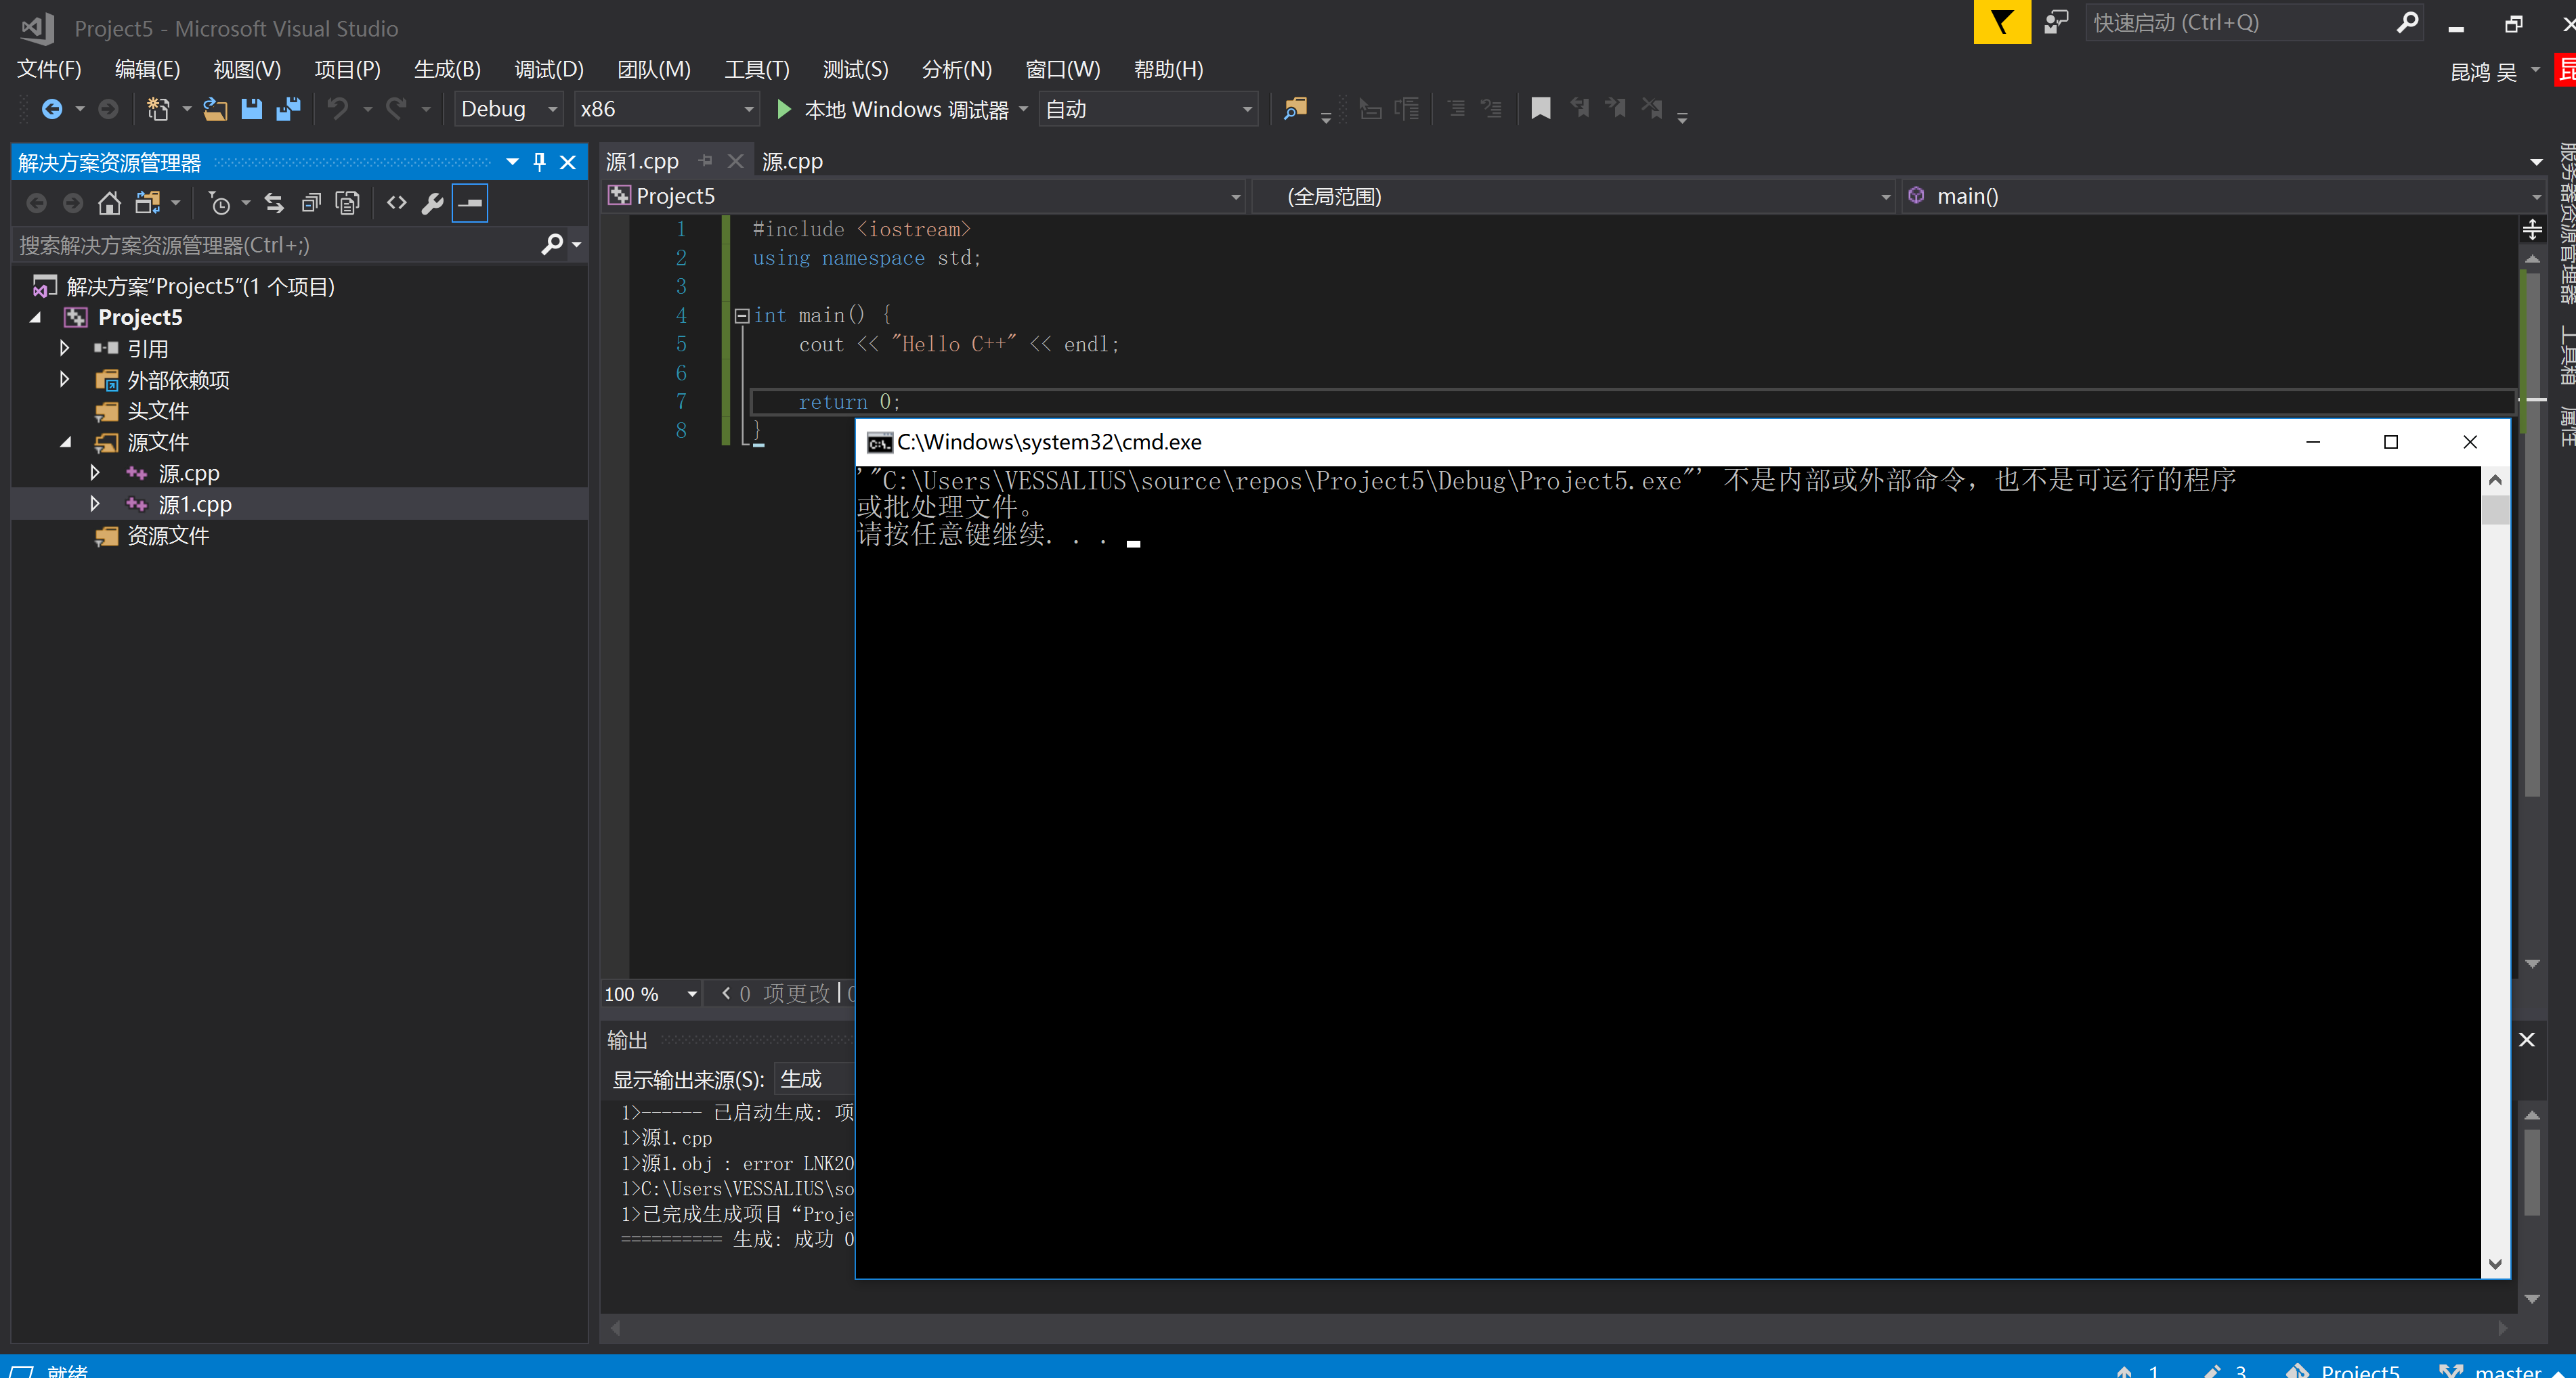
Task: Open the 文件(F) menu
Action: tap(49, 69)
